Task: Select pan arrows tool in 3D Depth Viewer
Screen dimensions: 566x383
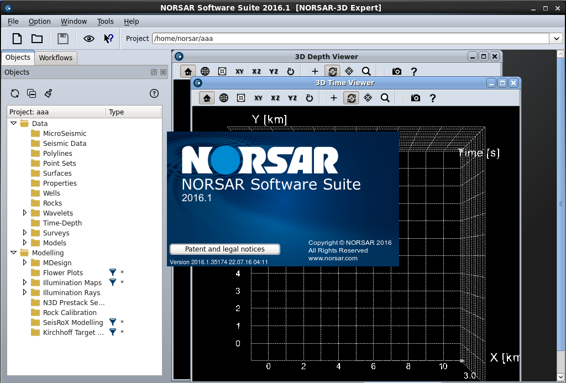Action: coord(349,71)
